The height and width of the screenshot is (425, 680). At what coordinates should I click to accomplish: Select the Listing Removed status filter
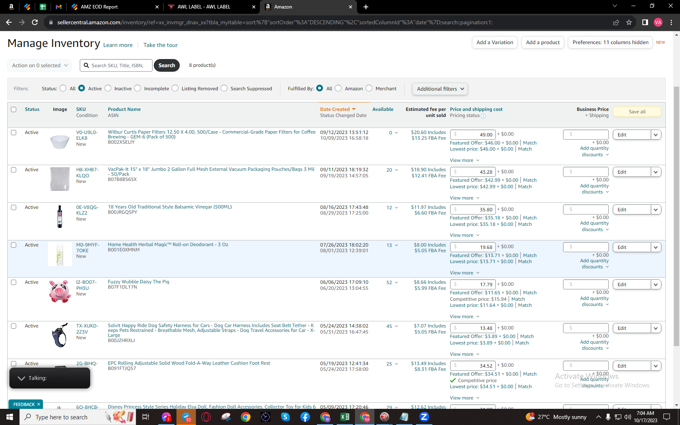point(175,88)
